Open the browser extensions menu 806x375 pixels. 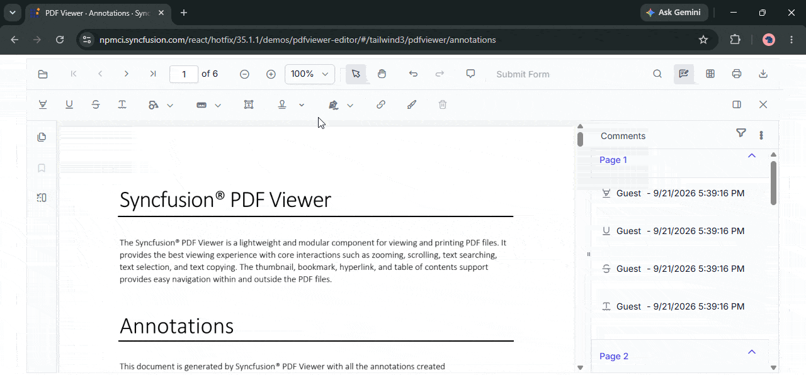coord(735,40)
